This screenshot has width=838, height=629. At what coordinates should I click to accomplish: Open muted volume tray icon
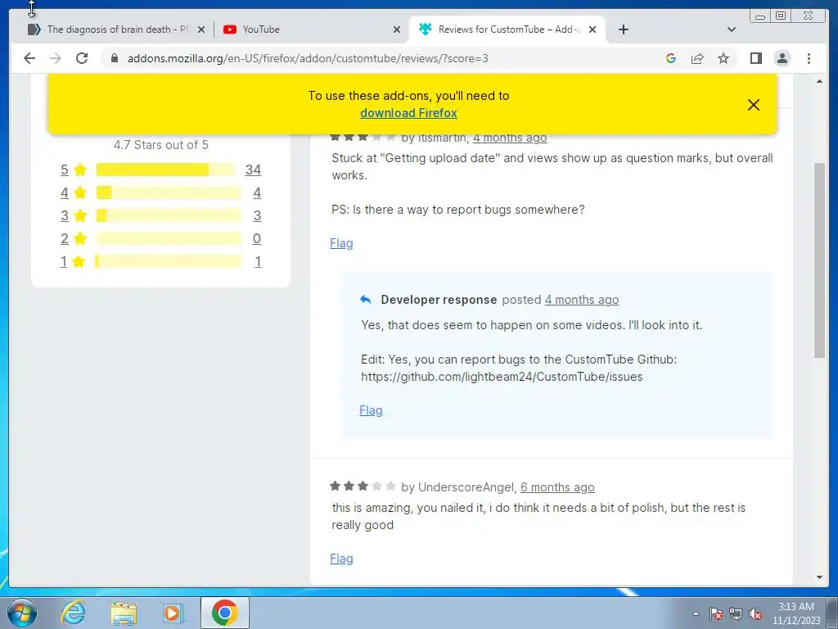pyautogui.click(x=755, y=613)
